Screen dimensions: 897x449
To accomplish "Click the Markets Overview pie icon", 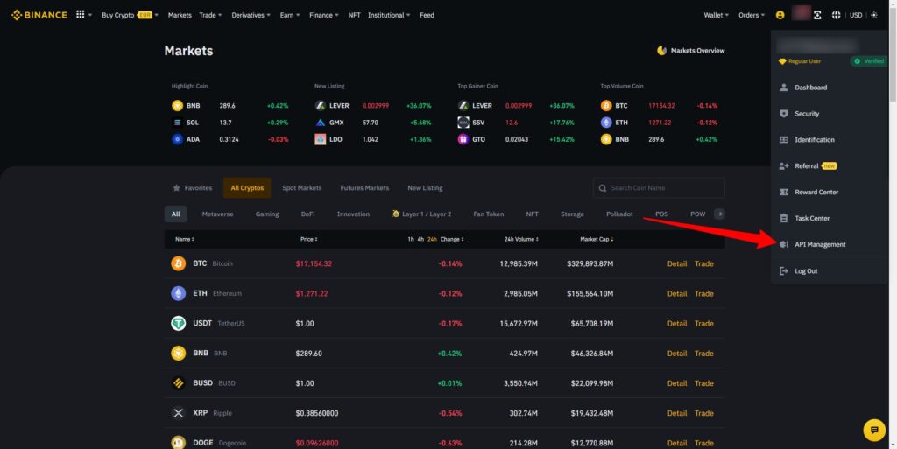I will 662,50.
